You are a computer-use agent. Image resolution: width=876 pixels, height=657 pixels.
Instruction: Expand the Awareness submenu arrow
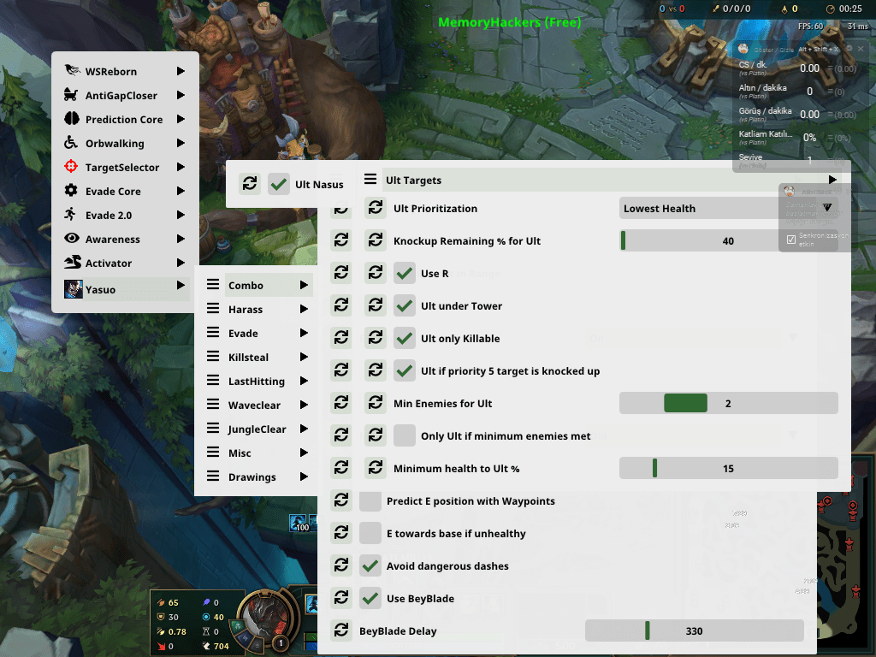pos(181,239)
